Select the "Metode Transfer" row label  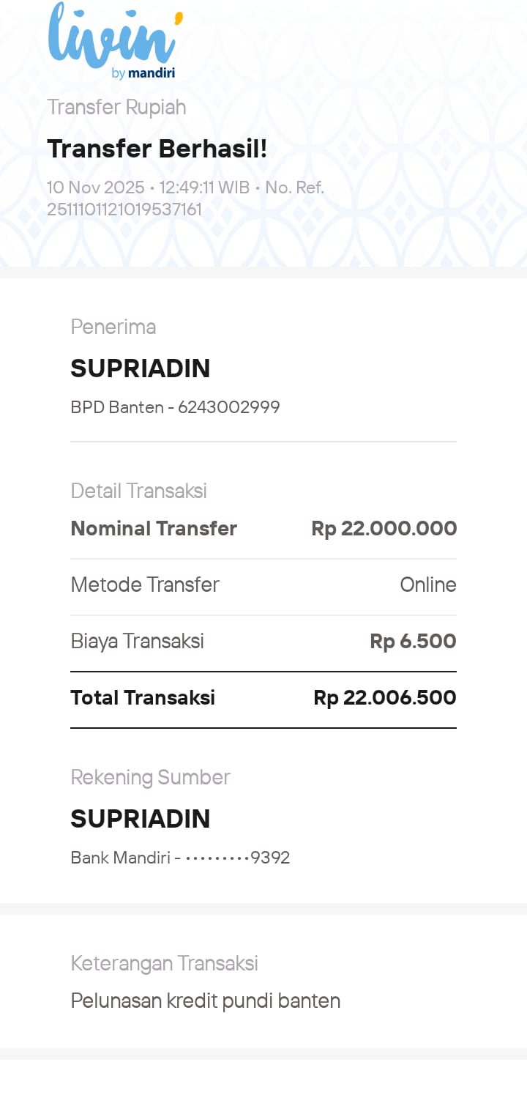point(145,584)
